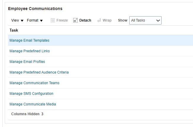Click the Columns Hidden 3 indicator
Image resolution: width=193 pixels, height=127 pixels.
pyautogui.click(x=27, y=114)
